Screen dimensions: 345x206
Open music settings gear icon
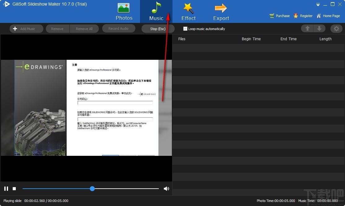pyautogui.click(x=336, y=28)
